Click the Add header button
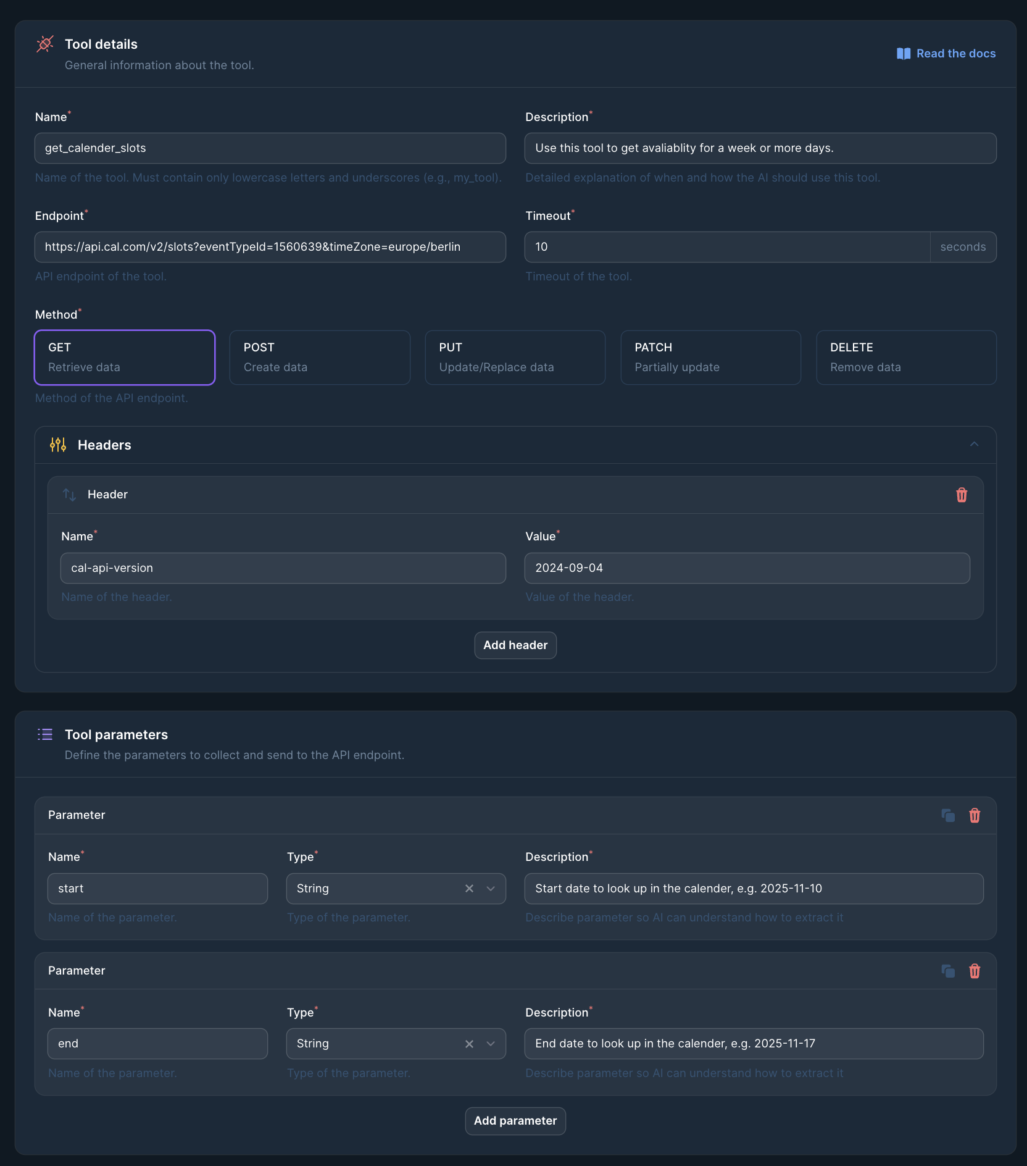Viewport: 1027px width, 1166px height. coord(515,645)
